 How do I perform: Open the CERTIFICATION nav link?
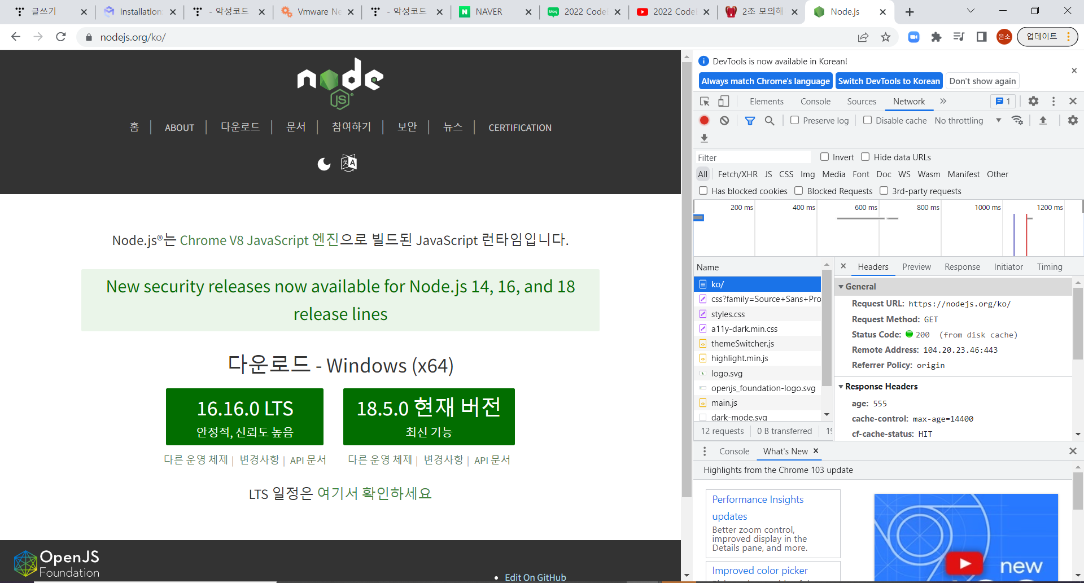point(520,128)
